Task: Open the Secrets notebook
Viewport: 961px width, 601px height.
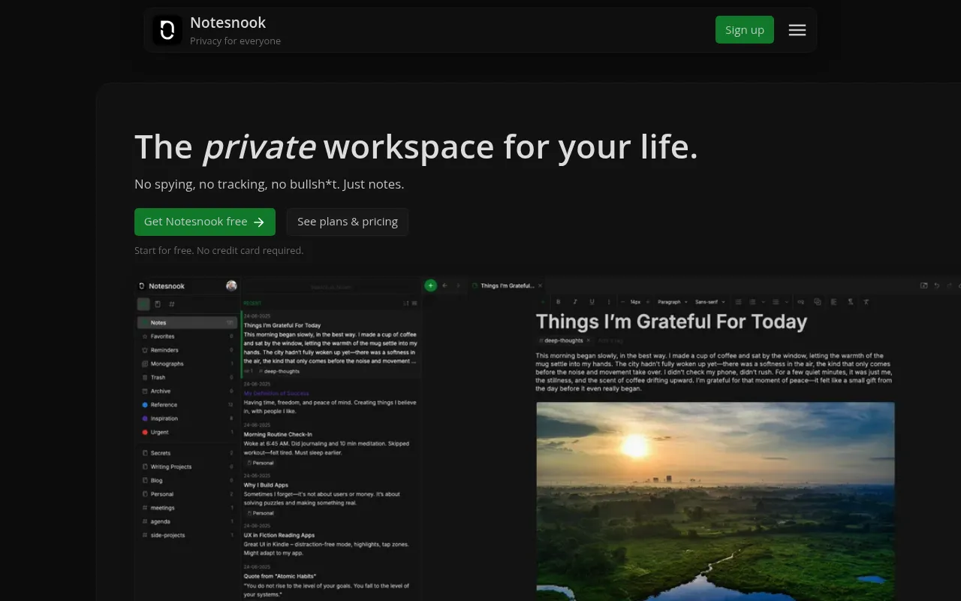Action: pyautogui.click(x=188, y=453)
